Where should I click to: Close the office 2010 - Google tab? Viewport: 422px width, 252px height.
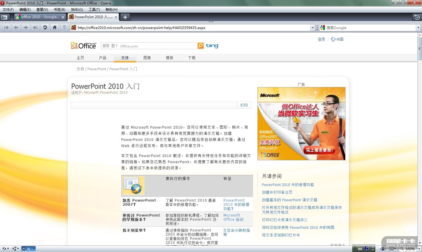[63, 17]
